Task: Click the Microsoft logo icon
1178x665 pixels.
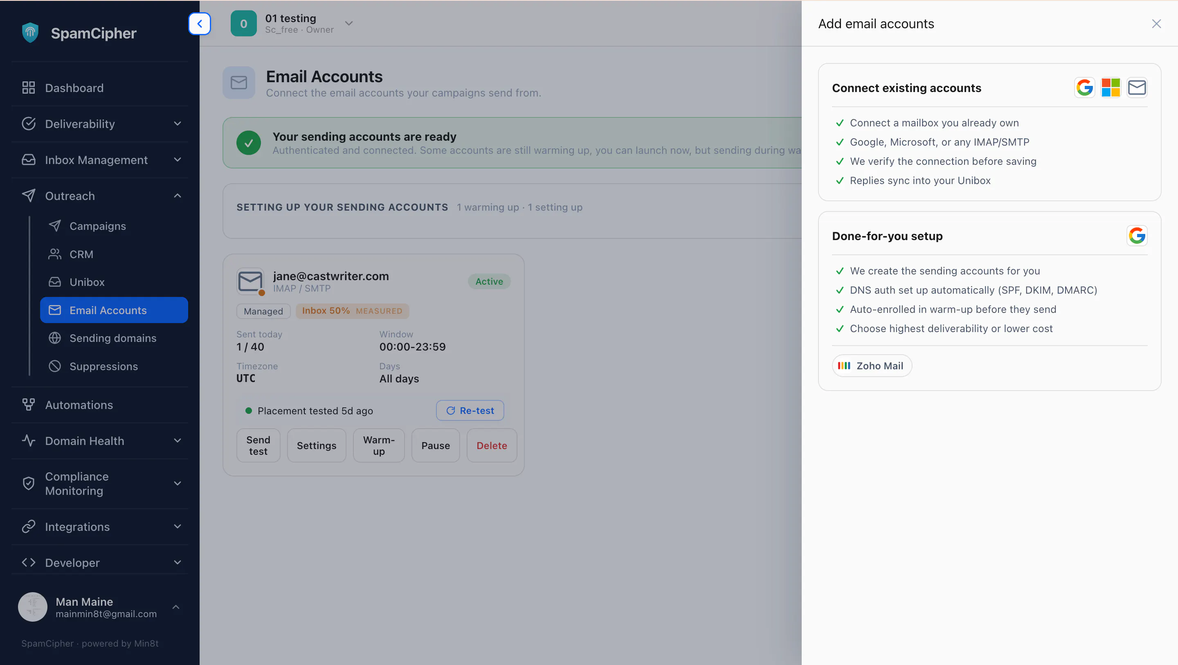Action: [1111, 88]
